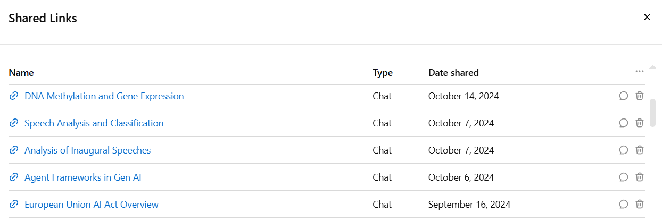View source chat for Speech Analysis row
The height and width of the screenshot is (221, 662).
[x=624, y=123]
